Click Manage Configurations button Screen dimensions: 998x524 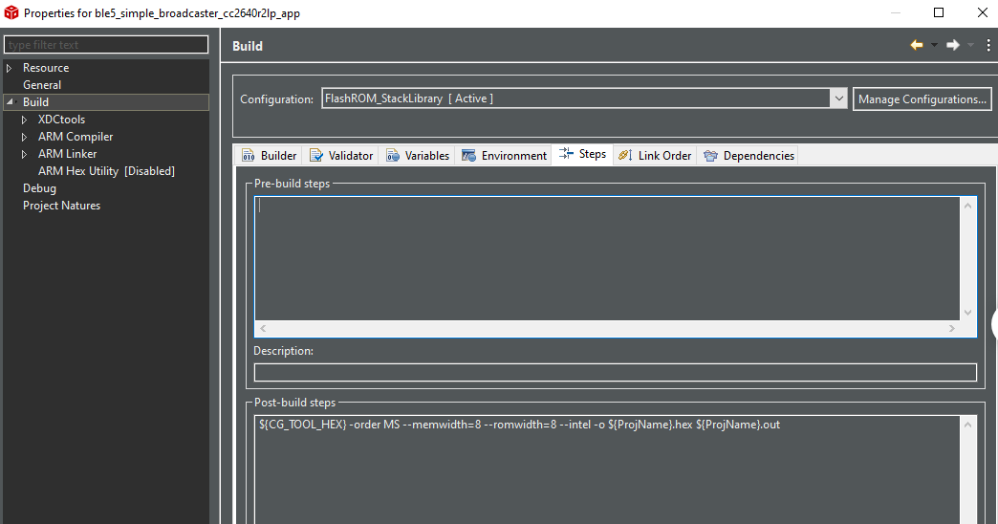coord(922,99)
